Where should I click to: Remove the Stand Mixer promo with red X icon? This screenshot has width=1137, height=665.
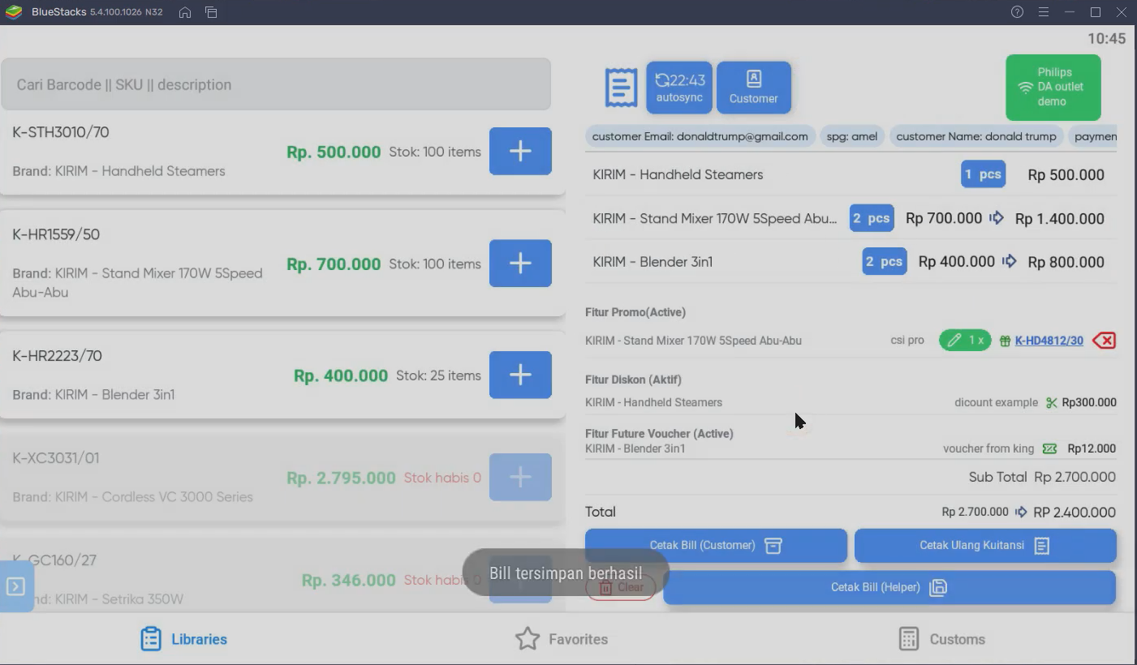click(x=1104, y=340)
